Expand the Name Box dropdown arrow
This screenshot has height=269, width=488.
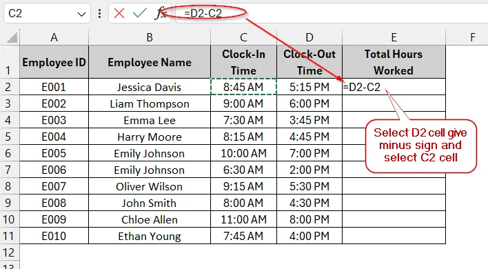click(81, 14)
